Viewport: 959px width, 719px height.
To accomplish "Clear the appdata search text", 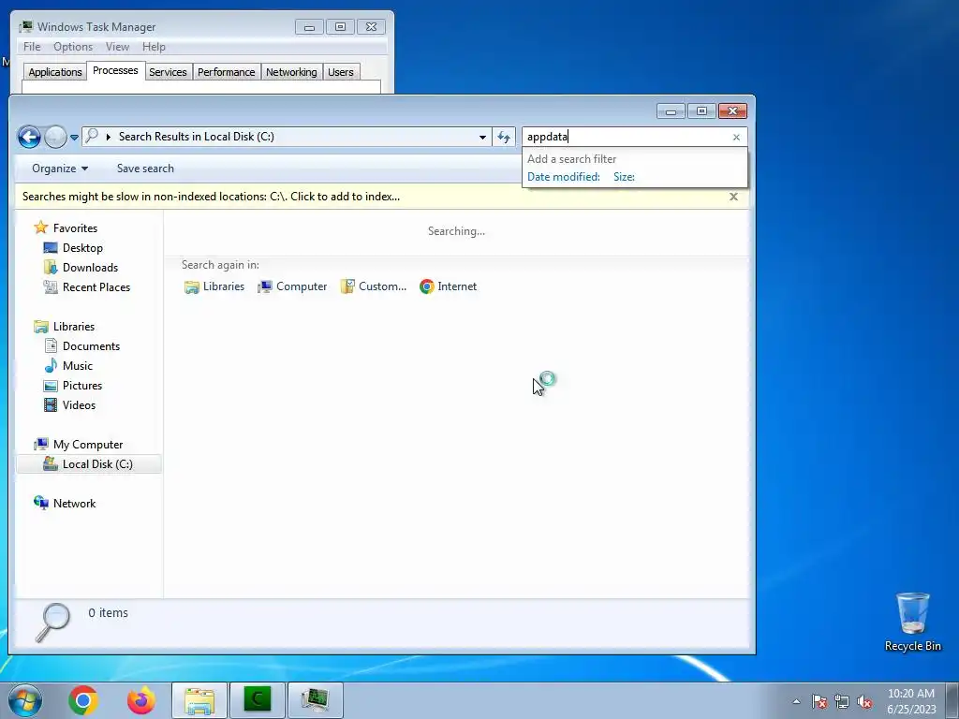I will tap(736, 137).
